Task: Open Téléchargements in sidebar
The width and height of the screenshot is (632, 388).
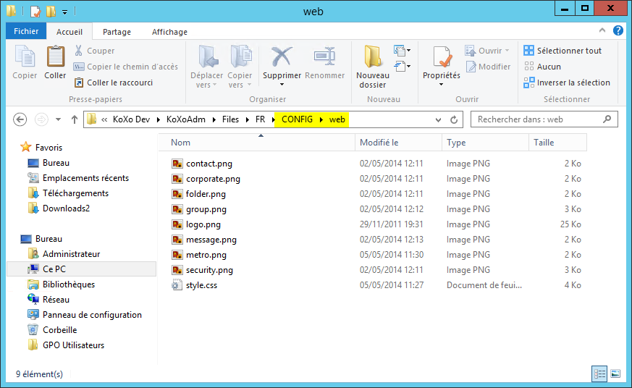Action: click(x=75, y=193)
